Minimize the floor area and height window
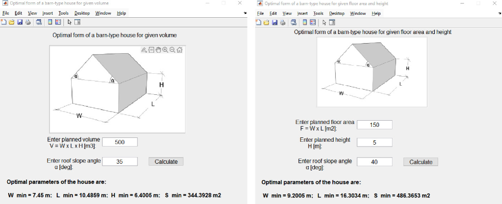502x204 pixels. 462,3
